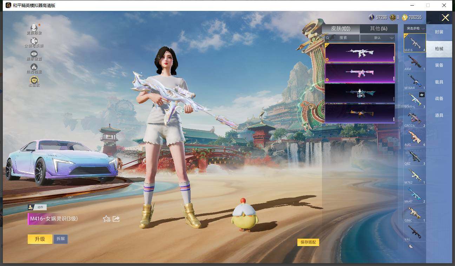Open the 载具 vehicles category

click(x=439, y=82)
